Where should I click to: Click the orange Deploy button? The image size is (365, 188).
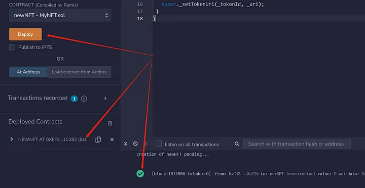click(25, 34)
